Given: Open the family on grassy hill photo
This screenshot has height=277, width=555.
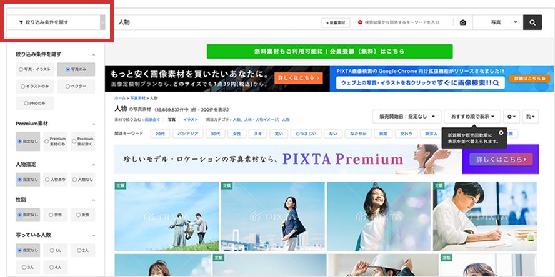Looking at the screenshot, I should [x=167, y=216].
